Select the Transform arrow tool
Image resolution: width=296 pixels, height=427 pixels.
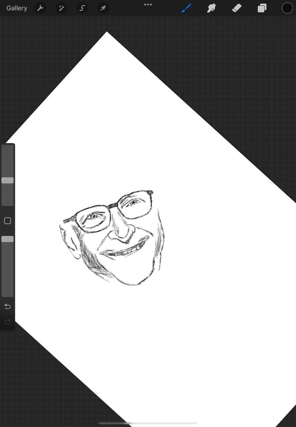(103, 8)
